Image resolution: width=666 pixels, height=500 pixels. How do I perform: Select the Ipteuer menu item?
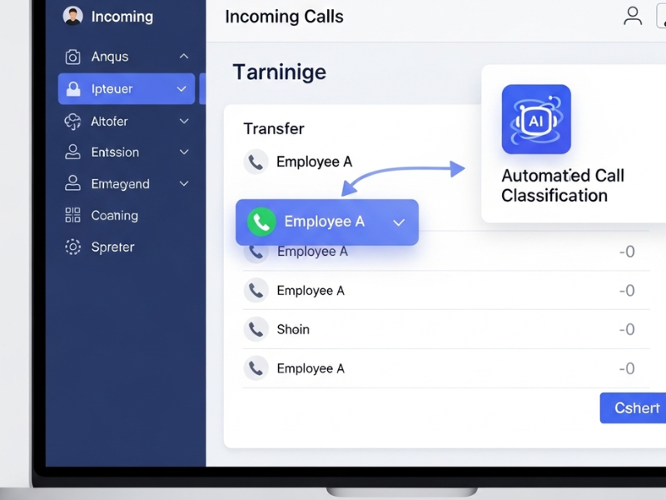click(x=127, y=89)
